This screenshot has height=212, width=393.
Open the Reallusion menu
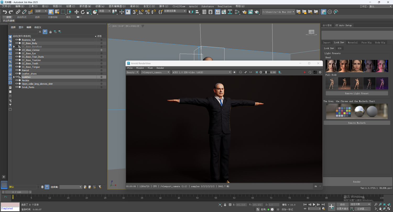[225, 6]
